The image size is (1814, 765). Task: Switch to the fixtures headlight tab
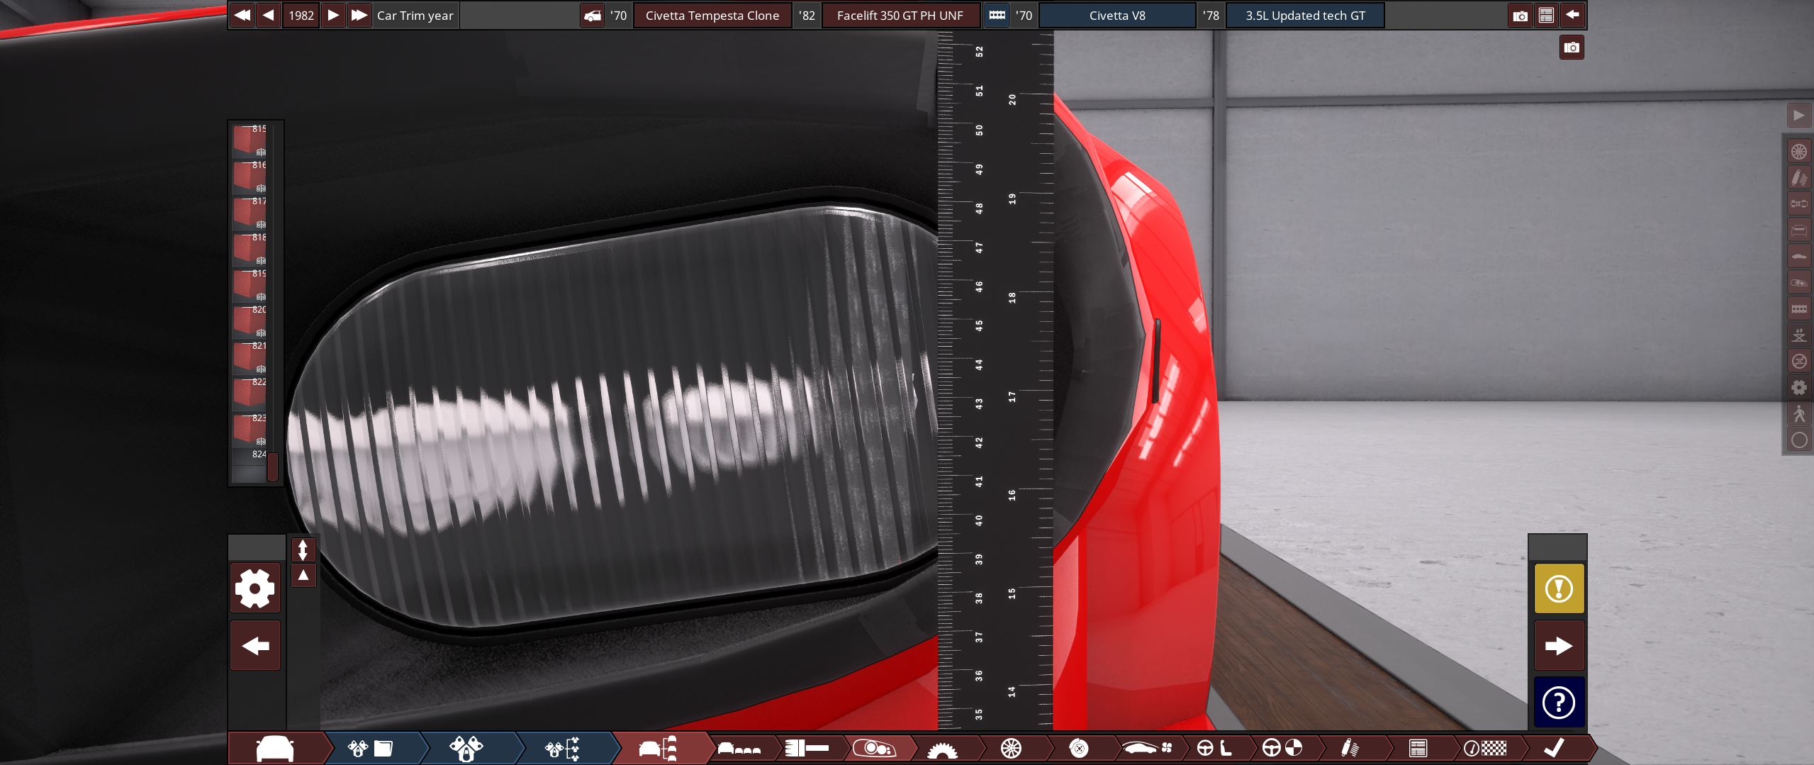pyautogui.click(x=874, y=748)
